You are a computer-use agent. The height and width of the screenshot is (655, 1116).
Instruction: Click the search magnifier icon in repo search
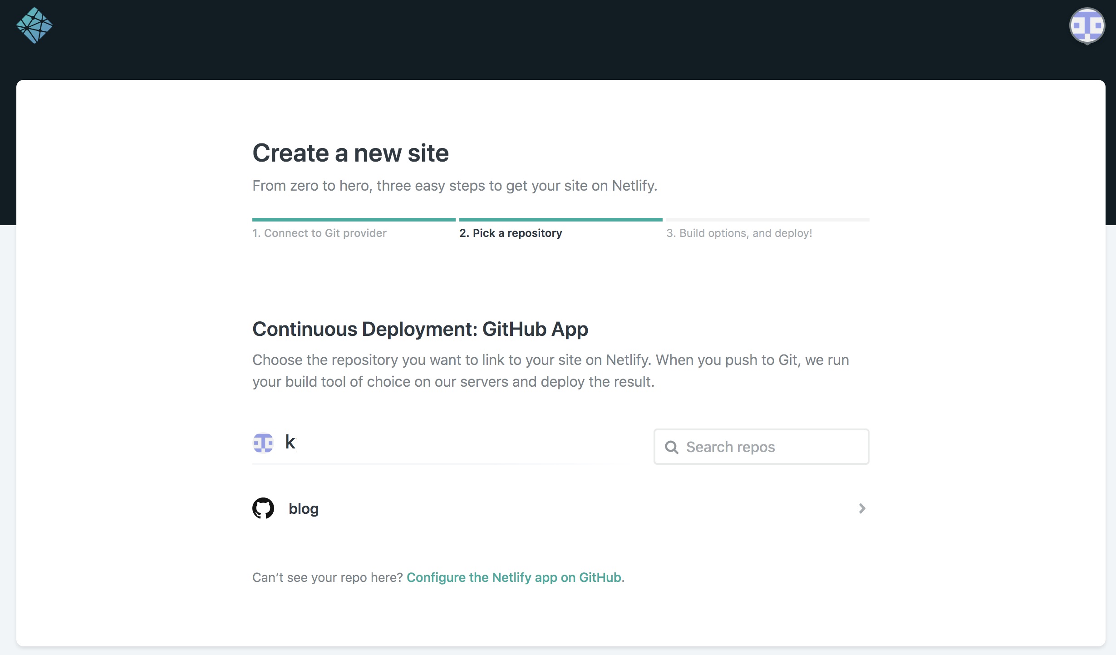click(x=671, y=446)
